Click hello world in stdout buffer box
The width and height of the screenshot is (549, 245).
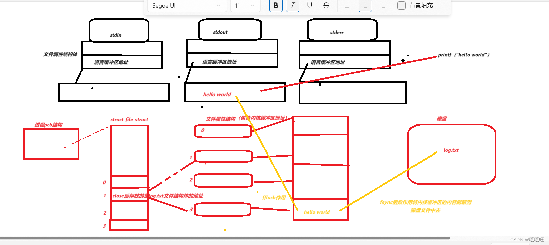(x=217, y=95)
